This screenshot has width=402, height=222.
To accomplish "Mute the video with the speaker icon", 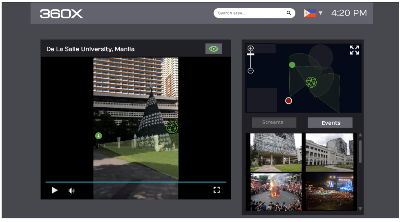I will [71, 191].
